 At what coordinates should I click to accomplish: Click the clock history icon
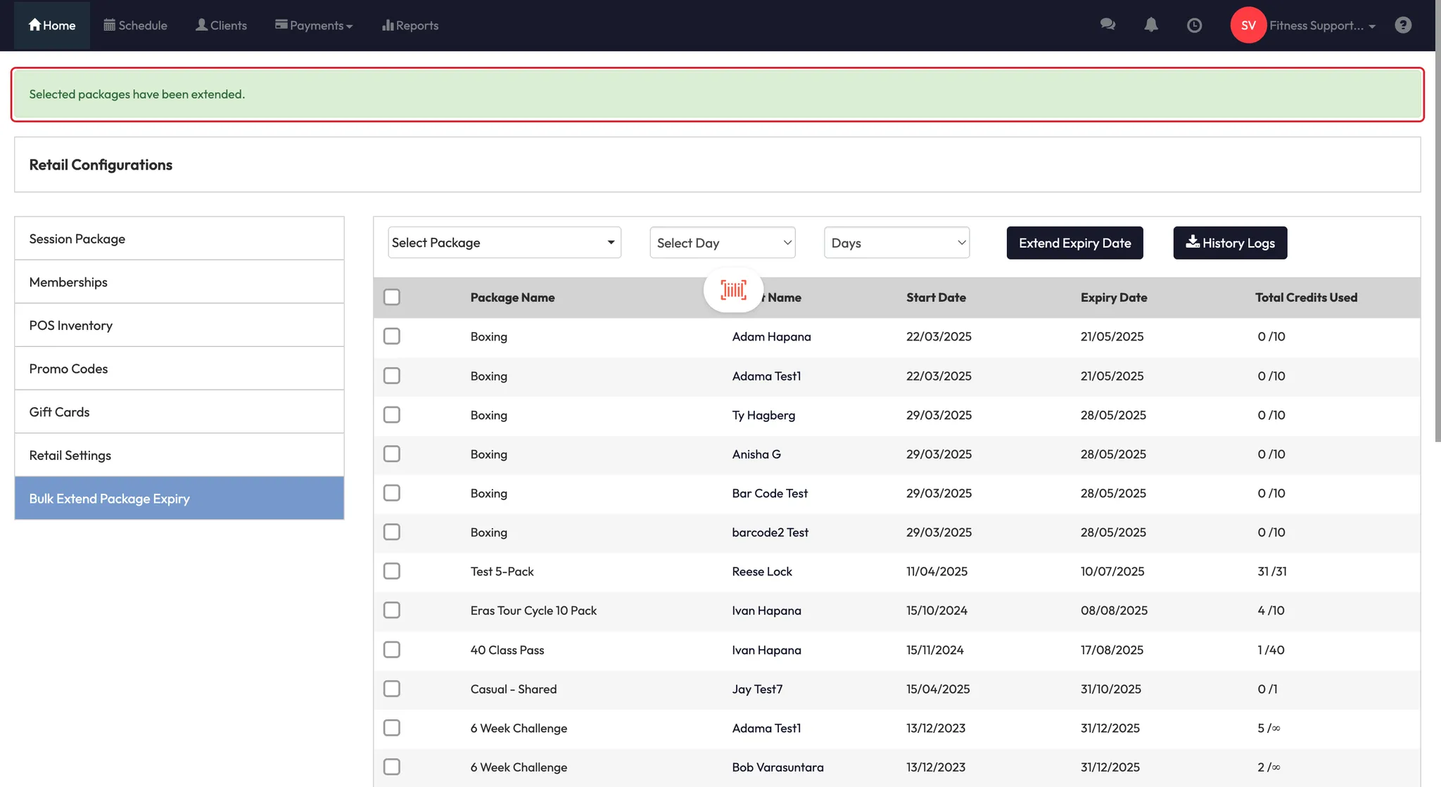(x=1194, y=25)
